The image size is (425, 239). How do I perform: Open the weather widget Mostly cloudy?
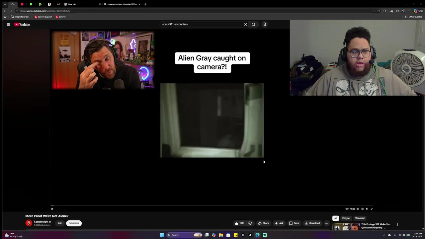[13, 235]
